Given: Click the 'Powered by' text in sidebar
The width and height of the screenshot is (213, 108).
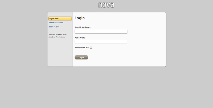Looking at the screenshot, I should pos(53,34).
